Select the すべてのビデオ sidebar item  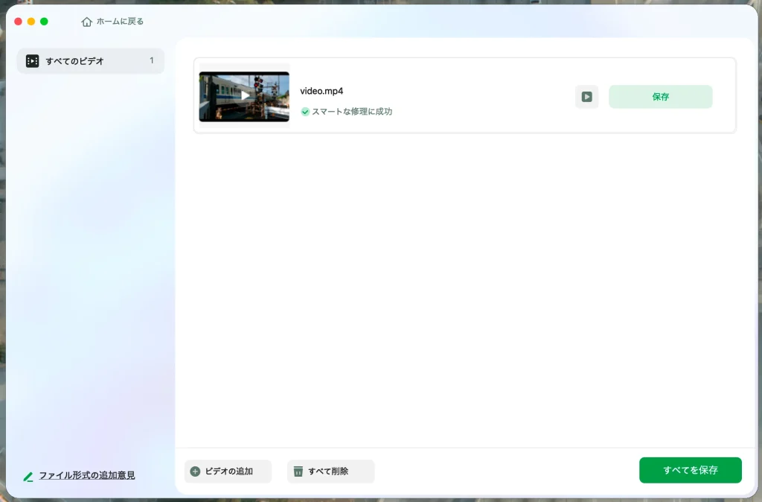point(90,61)
